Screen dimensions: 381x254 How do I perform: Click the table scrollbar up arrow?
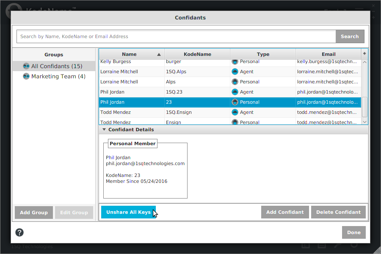point(365,62)
